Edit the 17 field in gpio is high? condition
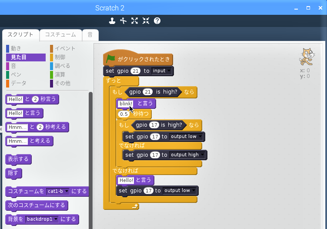The width and height of the screenshot is (327, 229). (x=154, y=125)
